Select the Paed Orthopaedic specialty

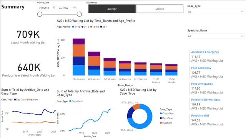pyautogui.click(x=202, y=84)
